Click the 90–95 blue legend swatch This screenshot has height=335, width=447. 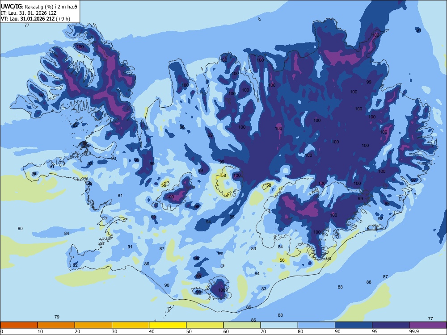[354, 325]
